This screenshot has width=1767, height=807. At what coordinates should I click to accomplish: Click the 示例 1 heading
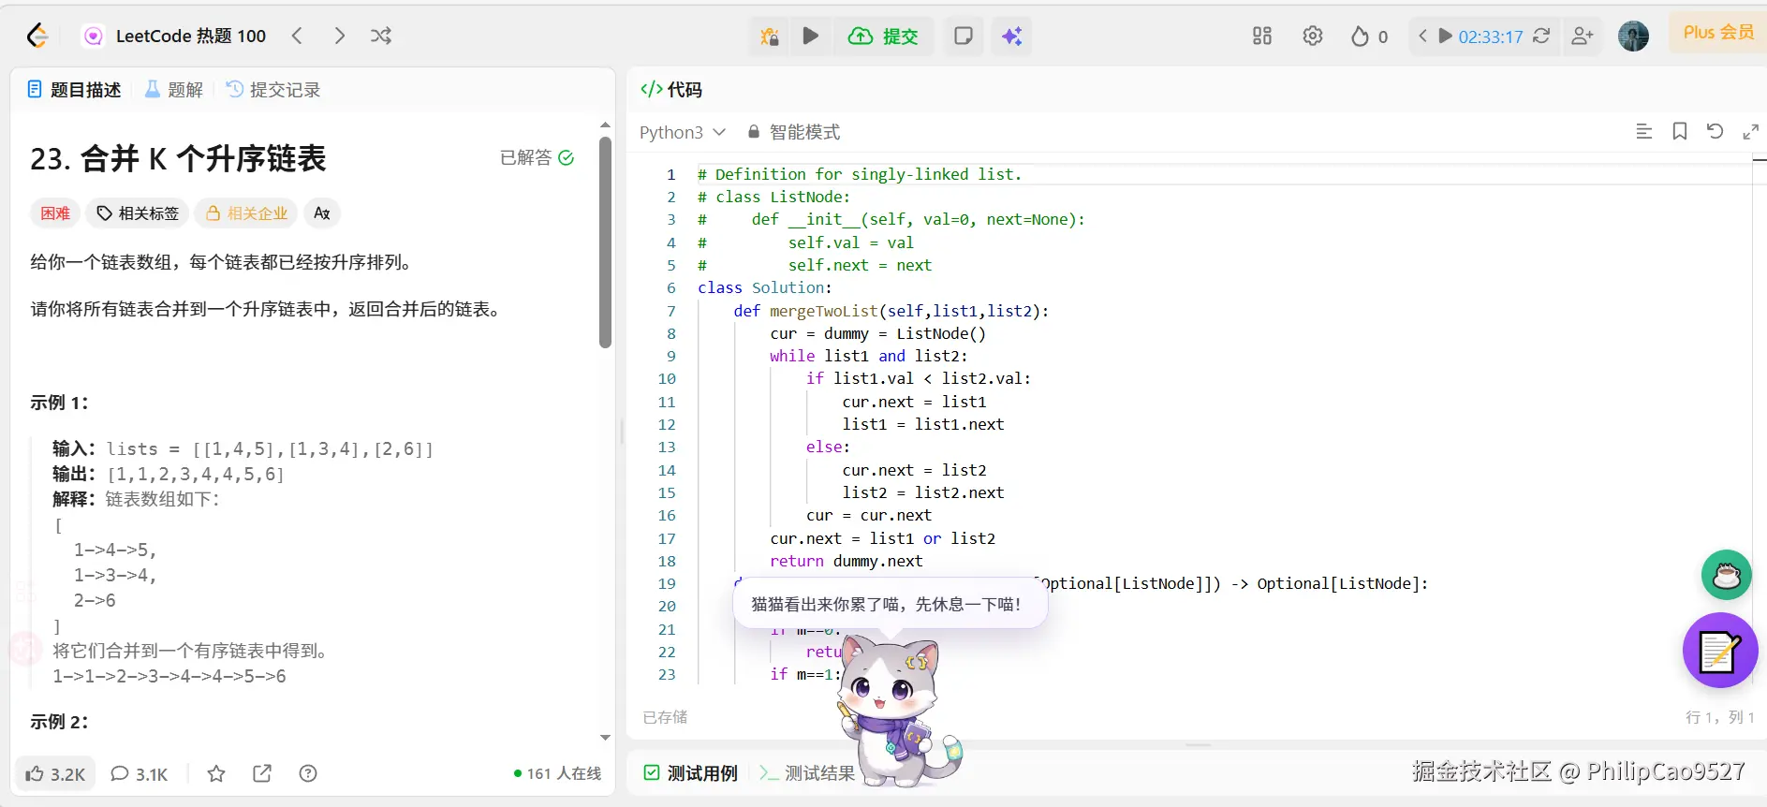59,403
